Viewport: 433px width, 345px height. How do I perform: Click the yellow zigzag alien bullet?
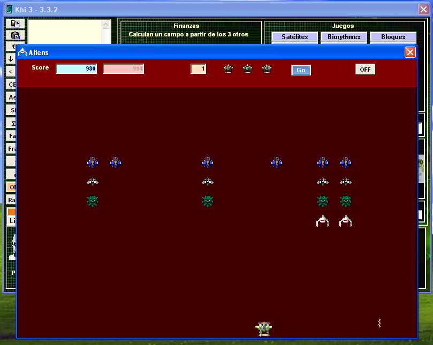pyautogui.click(x=379, y=323)
